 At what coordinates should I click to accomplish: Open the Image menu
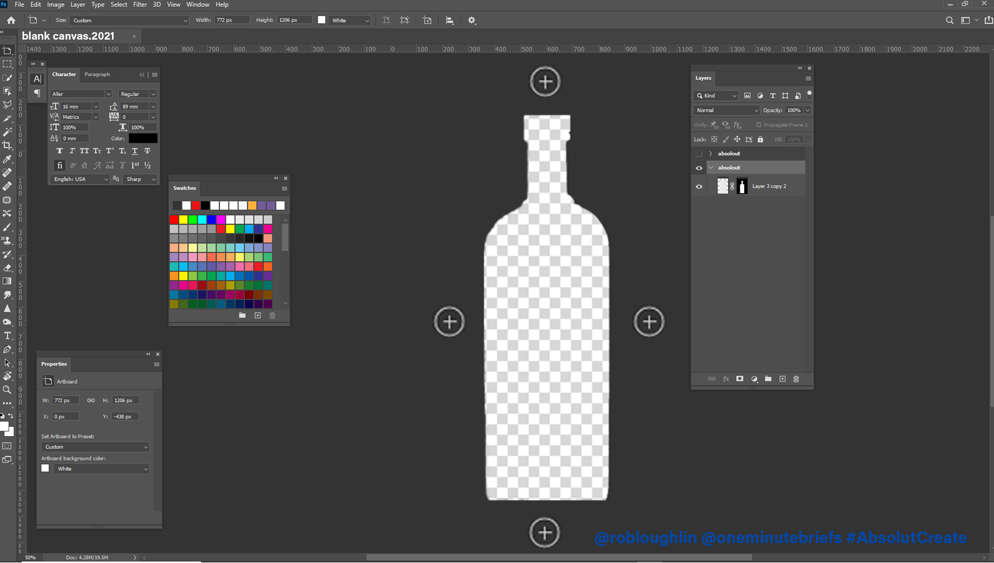56,4
